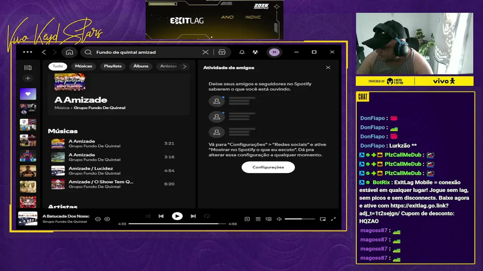Click the 4:56 total time label
Screen dimensions: 483x271
point(232,224)
